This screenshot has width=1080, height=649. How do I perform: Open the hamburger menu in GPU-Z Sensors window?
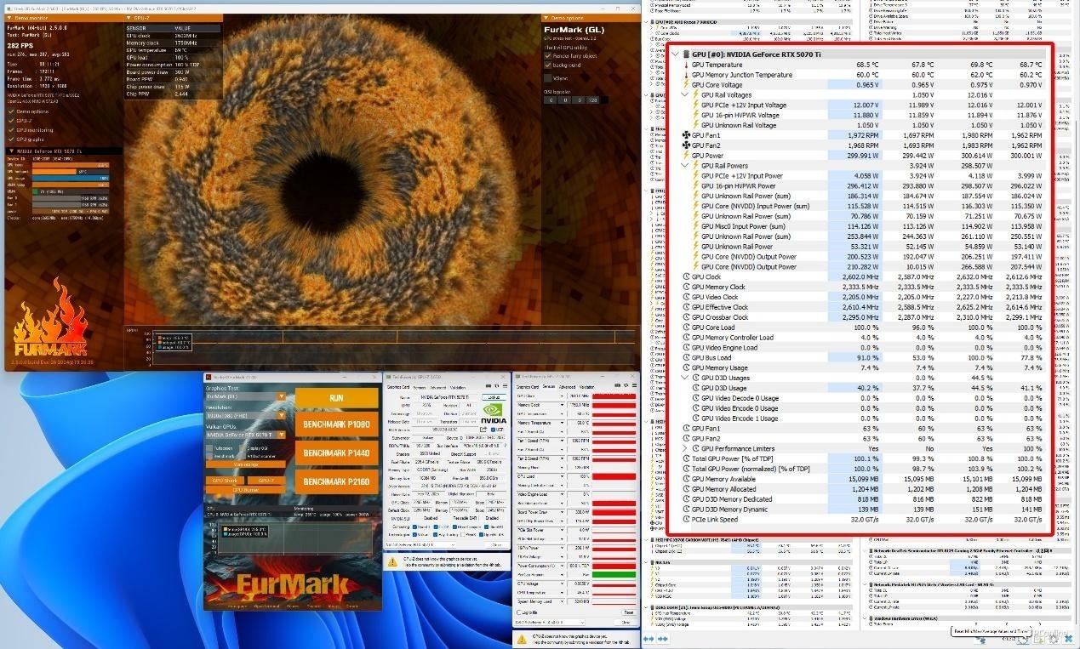(635, 385)
